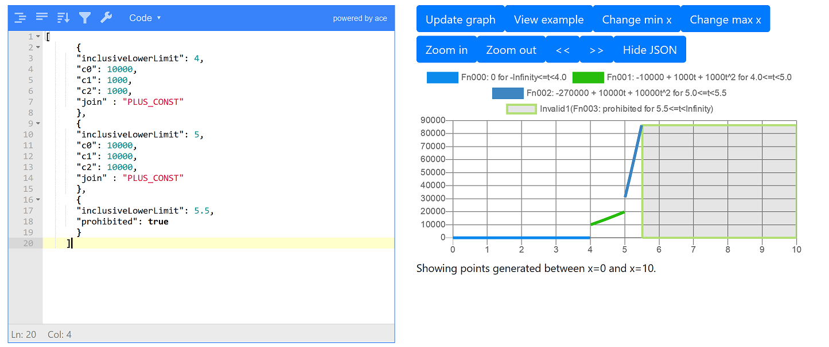Click the repair JSON wrench icon
The image size is (829, 347).
[106, 18]
